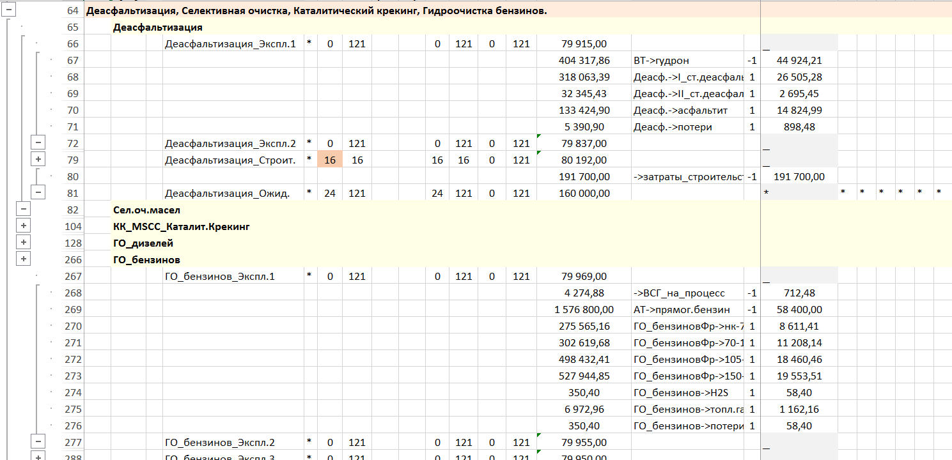Collapse the outline group at row 277

38,442
